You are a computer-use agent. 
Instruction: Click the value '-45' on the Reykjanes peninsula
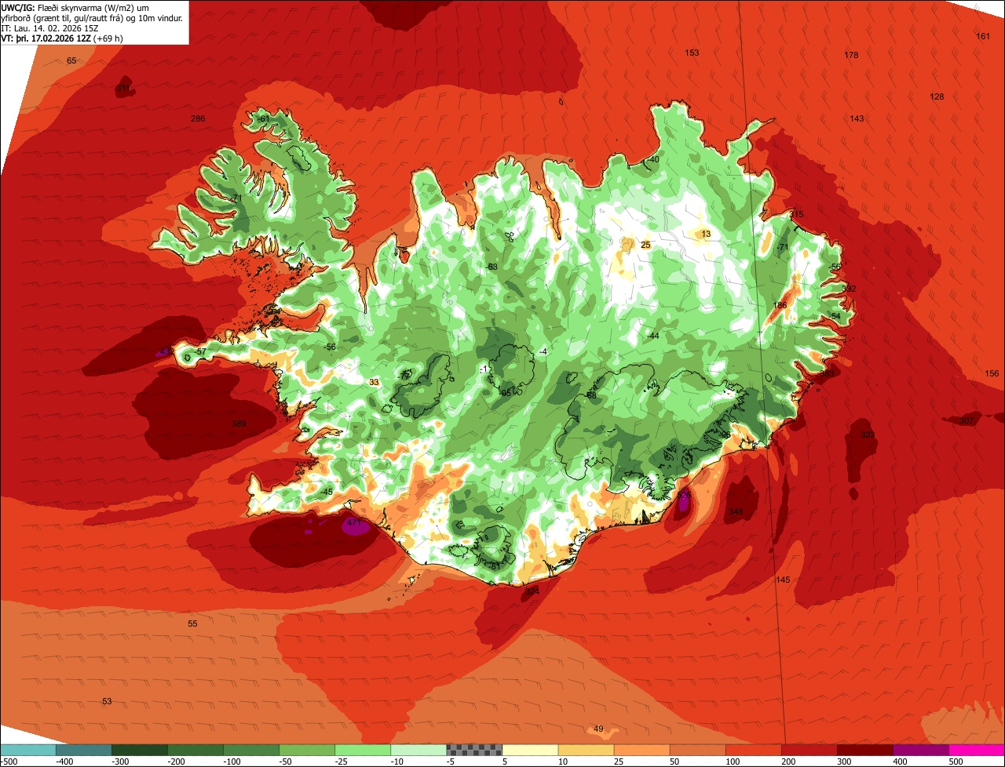[327, 492]
